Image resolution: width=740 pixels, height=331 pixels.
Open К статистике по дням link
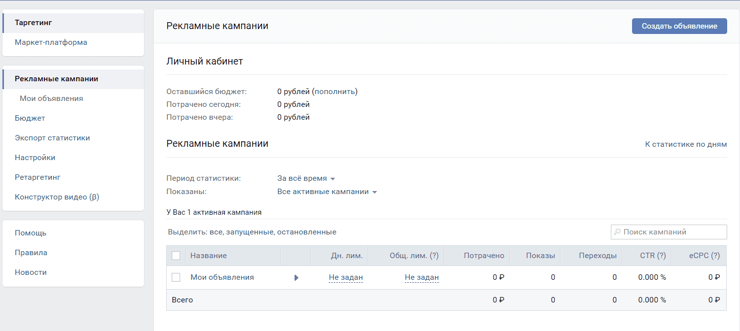point(686,144)
